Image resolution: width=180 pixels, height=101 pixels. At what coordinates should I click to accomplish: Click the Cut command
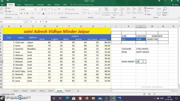(x=8, y=8)
